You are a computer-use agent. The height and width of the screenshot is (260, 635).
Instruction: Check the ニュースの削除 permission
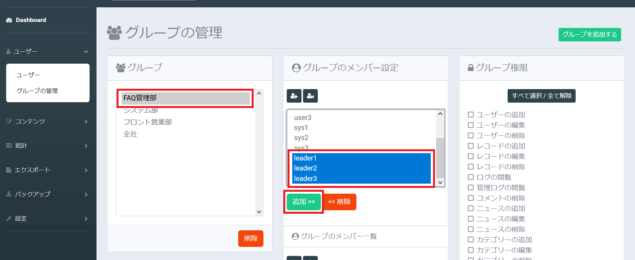point(471,229)
